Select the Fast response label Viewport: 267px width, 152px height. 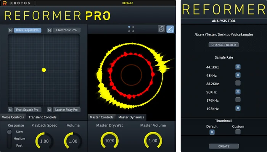19,146
